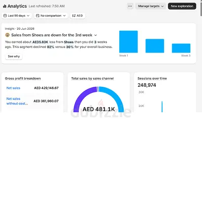Image resolution: width=202 pixels, height=216 pixels.
Task: Click the 30K axis label
Action: point(141,92)
